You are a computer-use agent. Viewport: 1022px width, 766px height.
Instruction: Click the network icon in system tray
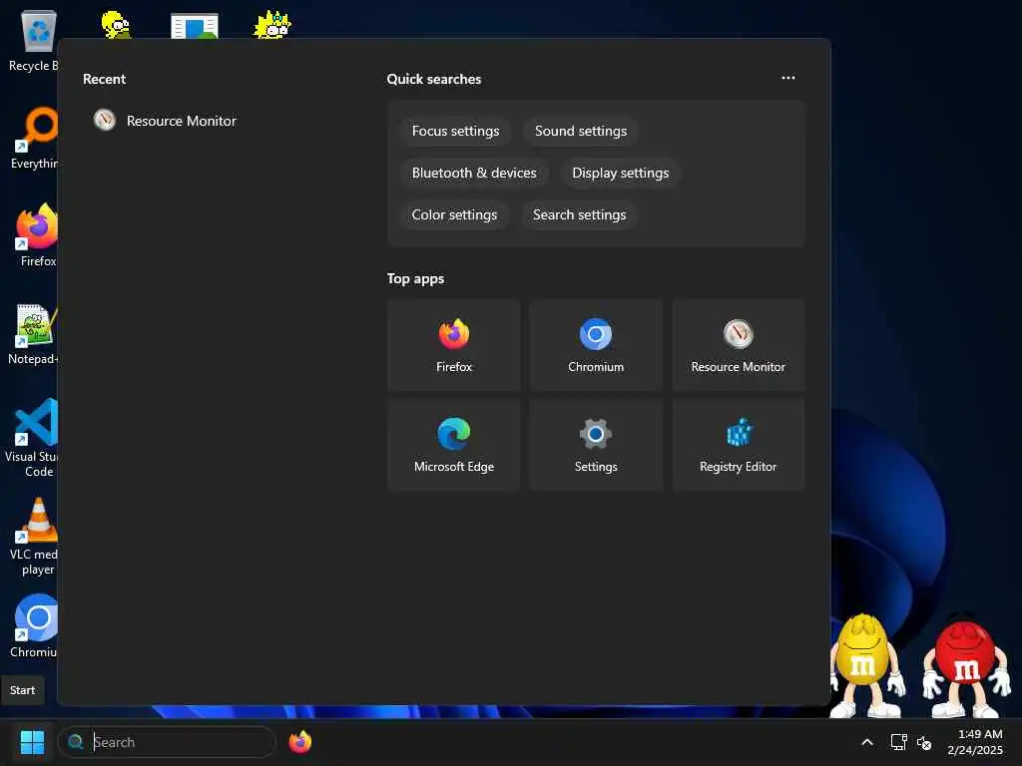click(x=899, y=742)
